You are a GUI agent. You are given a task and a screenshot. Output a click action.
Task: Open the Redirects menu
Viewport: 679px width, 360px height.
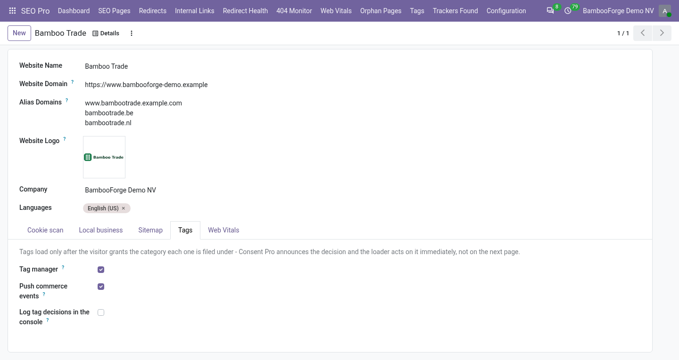click(x=153, y=11)
